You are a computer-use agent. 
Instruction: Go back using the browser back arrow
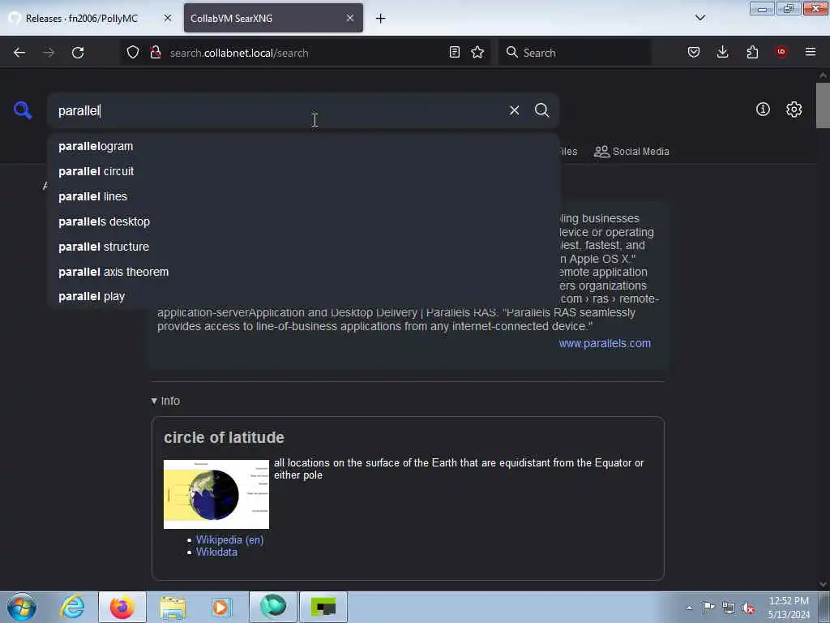[19, 53]
